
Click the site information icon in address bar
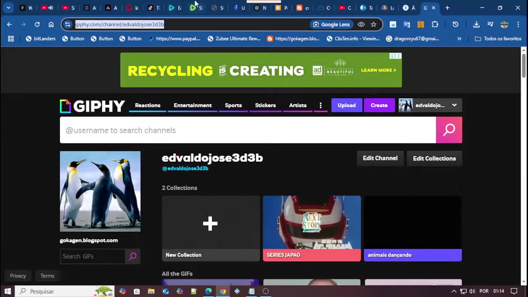[x=68, y=24]
